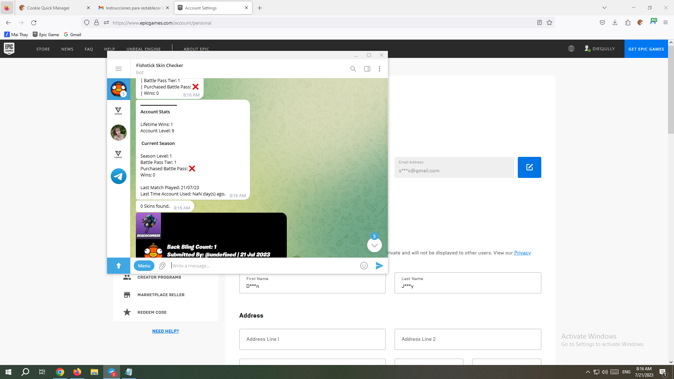Open ABOUT EPIC navigation item
The image size is (674, 379).
point(196,49)
